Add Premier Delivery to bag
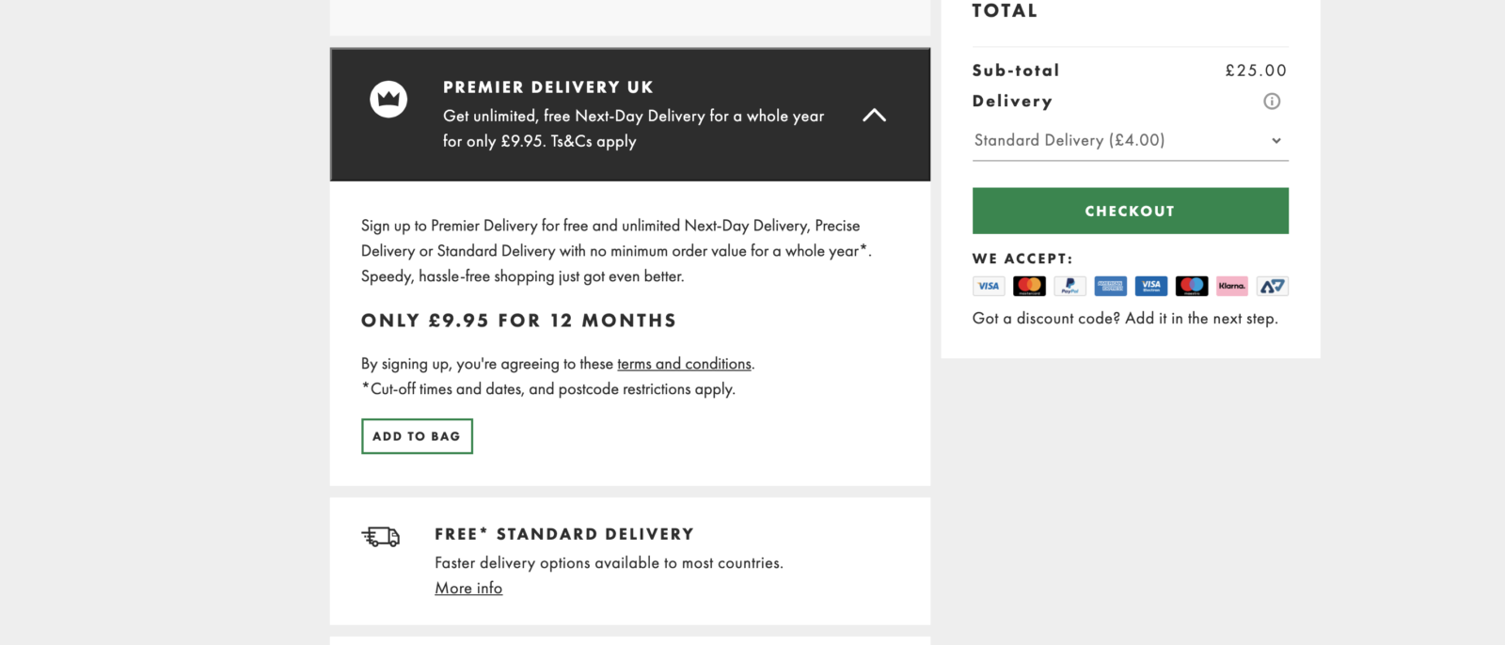This screenshot has width=1505, height=645. [x=417, y=436]
